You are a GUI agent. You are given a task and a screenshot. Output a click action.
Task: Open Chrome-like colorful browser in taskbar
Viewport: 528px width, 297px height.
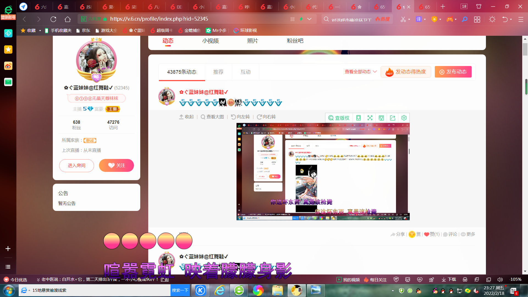click(x=258, y=290)
